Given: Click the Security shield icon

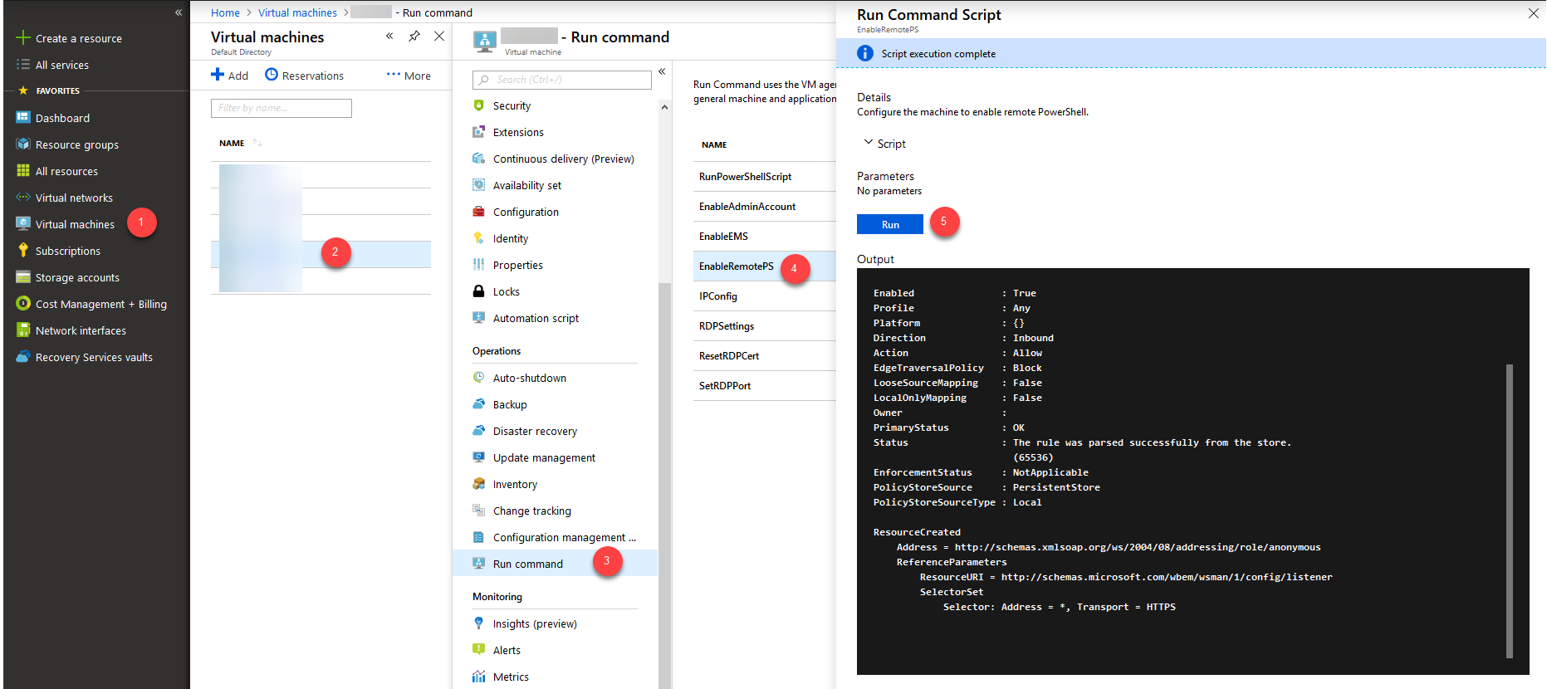Looking at the screenshot, I should coord(478,105).
